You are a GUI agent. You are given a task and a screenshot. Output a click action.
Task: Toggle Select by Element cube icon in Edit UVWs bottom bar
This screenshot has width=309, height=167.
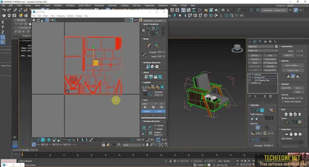[49, 140]
